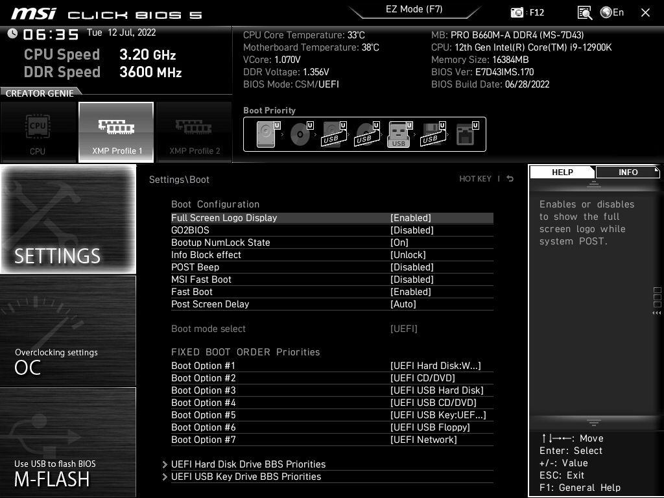This screenshot has height=498, width=664.
Task: Switch to the INFO tab
Action: click(x=628, y=172)
